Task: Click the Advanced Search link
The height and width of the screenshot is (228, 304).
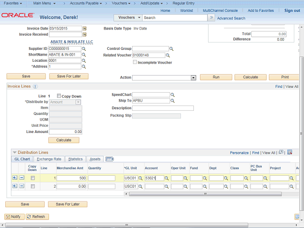Action: (231, 18)
